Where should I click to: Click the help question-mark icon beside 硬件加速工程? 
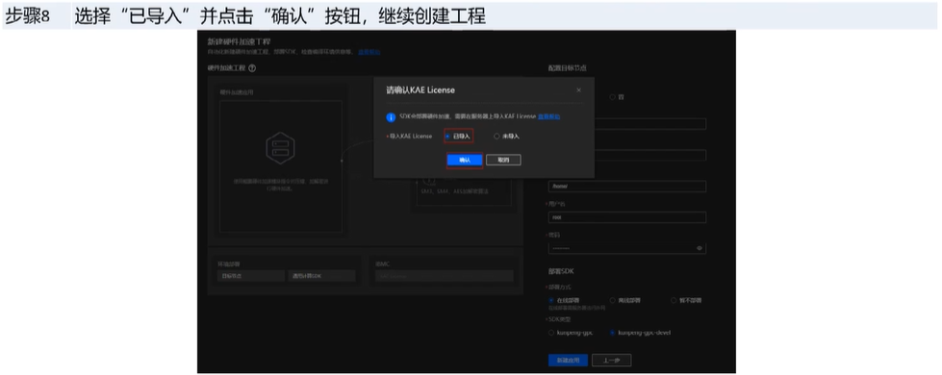(x=252, y=68)
